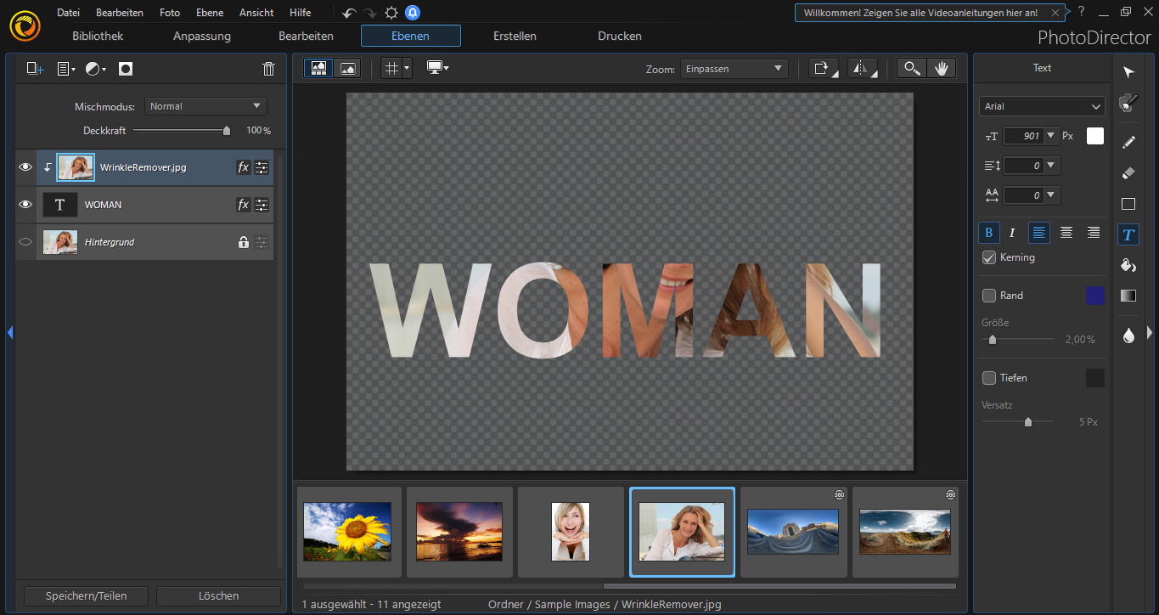1159x615 pixels.
Task: Click the Speichern/Teilen button
Action: tap(86, 596)
